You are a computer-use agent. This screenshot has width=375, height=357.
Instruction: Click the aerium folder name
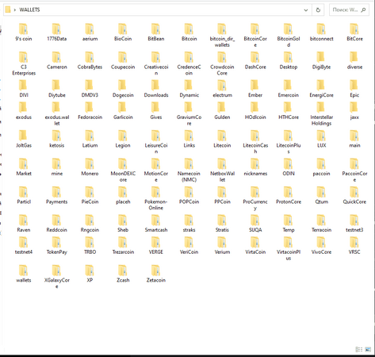click(90, 39)
